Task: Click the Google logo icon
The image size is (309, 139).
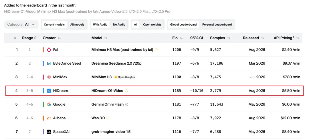Action: 49,105
